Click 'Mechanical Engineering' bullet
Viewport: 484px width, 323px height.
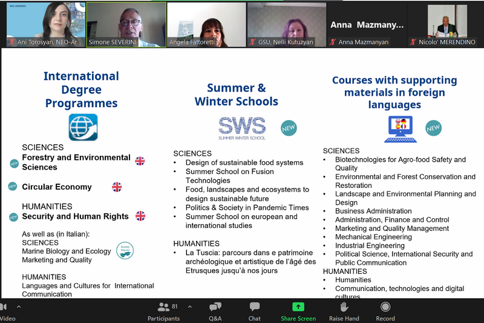coord(373,237)
